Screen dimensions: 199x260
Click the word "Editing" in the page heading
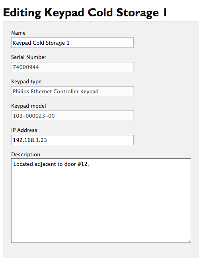click(22, 13)
